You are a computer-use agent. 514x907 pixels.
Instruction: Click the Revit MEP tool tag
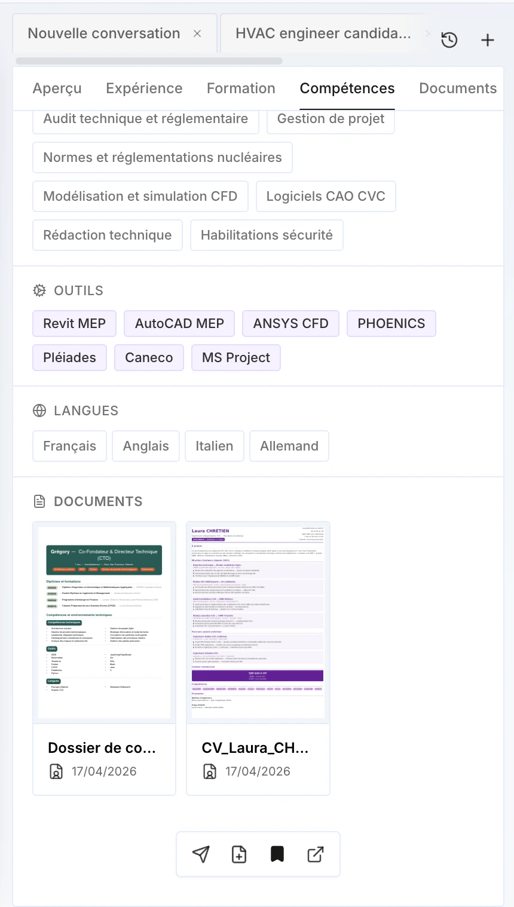75,323
